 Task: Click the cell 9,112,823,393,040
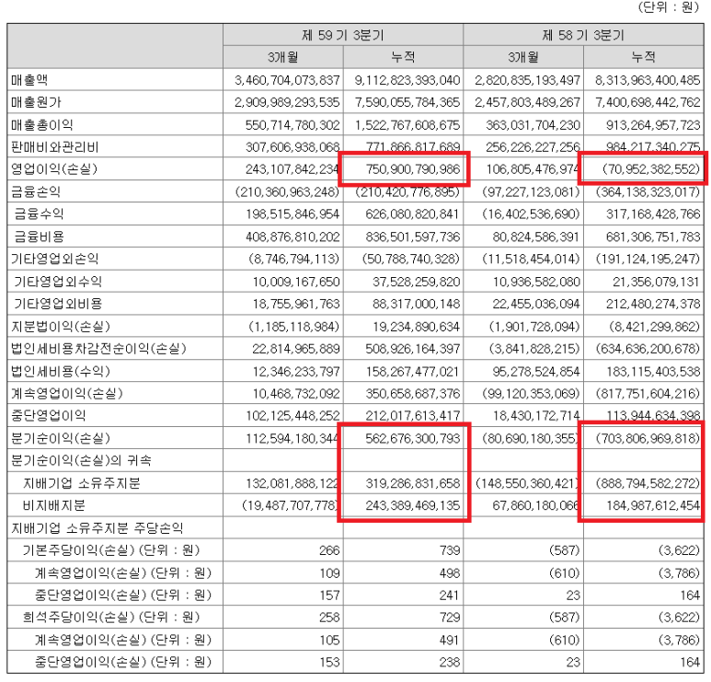click(407, 80)
